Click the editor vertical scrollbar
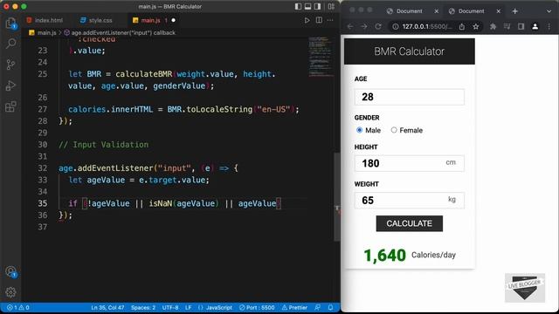The height and width of the screenshot is (314, 559). pos(337,197)
